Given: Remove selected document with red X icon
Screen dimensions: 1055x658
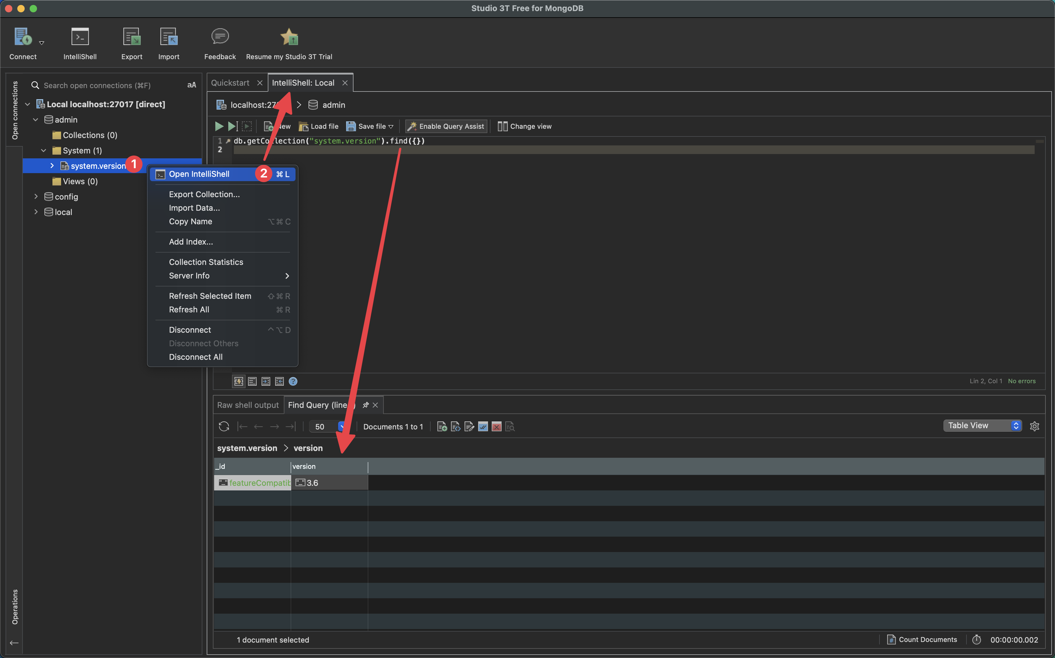Looking at the screenshot, I should click(x=496, y=426).
